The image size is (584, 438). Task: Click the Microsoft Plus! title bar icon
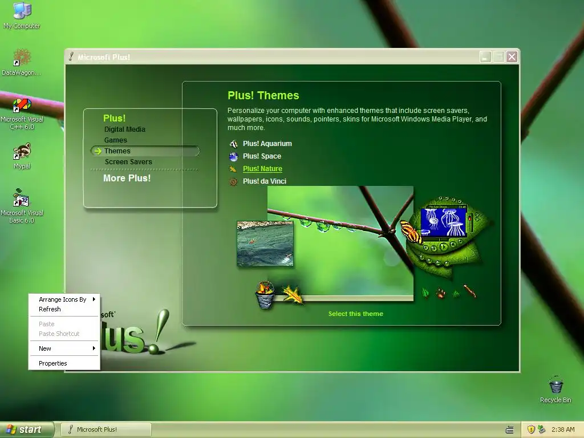click(x=71, y=56)
